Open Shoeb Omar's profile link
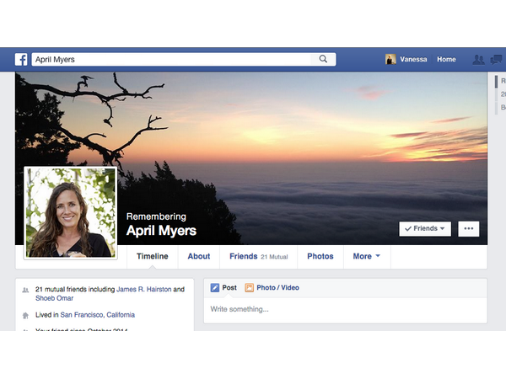This screenshot has width=506, height=379. point(55,298)
